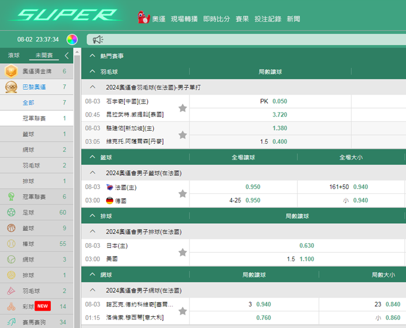Click the announcement marquee bar
The height and width of the screenshot is (328, 406).
246,39
